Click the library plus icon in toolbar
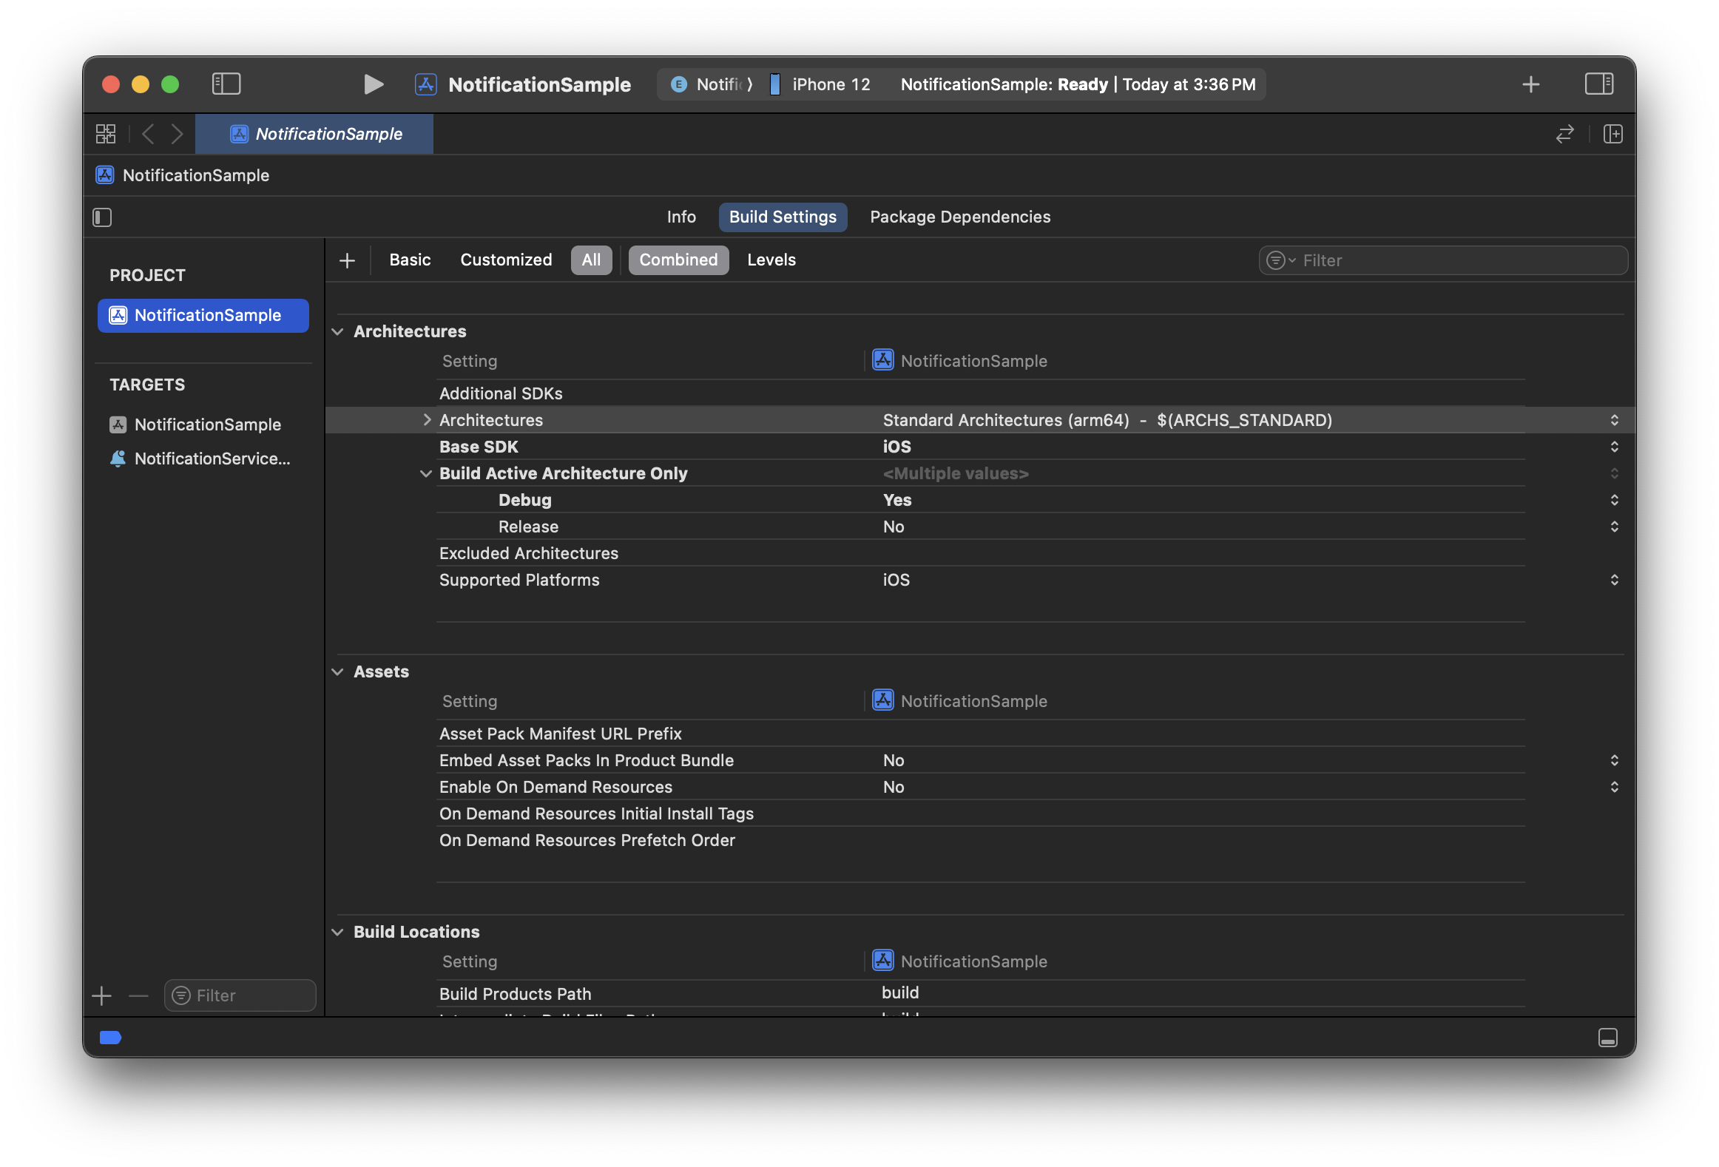1719x1167 pixels. [x=1530, y=84]
